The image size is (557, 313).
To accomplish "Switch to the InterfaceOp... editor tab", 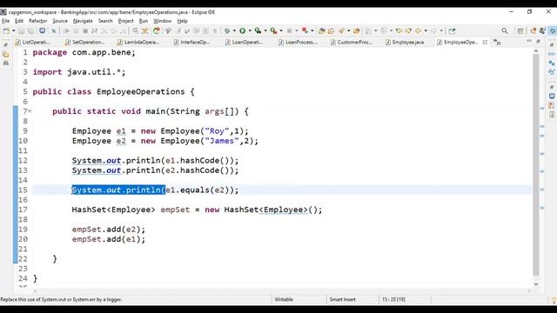I will point(191,43).
